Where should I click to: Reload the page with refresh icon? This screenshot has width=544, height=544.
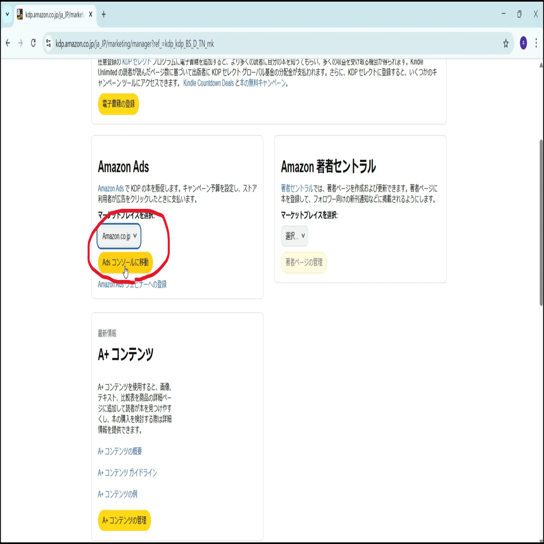point(33,43)
